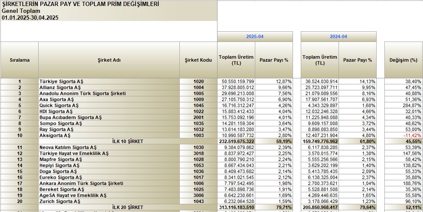This screenshot has width=423, height=212.
Task: Click the 'HDI Sigorta AŞ' cell
Action: (109, 111)
